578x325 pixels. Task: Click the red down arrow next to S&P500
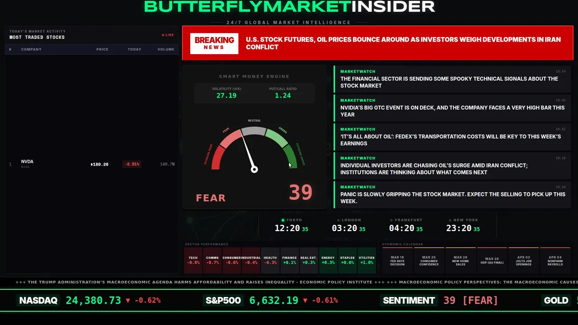tap(305, 301)
